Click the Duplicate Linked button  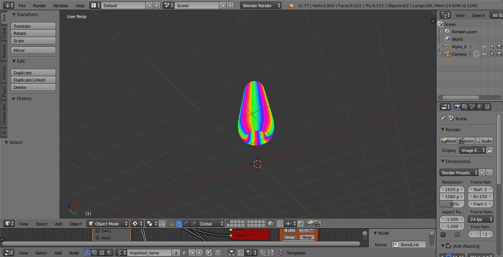click(33, 80)
